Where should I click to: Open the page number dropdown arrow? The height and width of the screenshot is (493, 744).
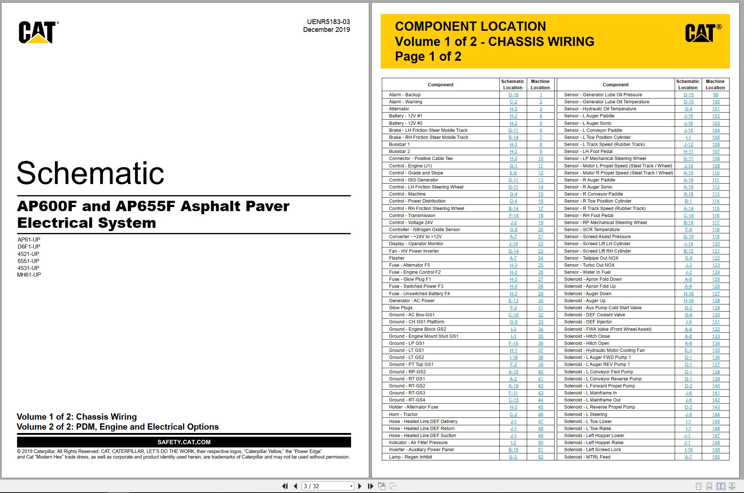tap(351, 486)
